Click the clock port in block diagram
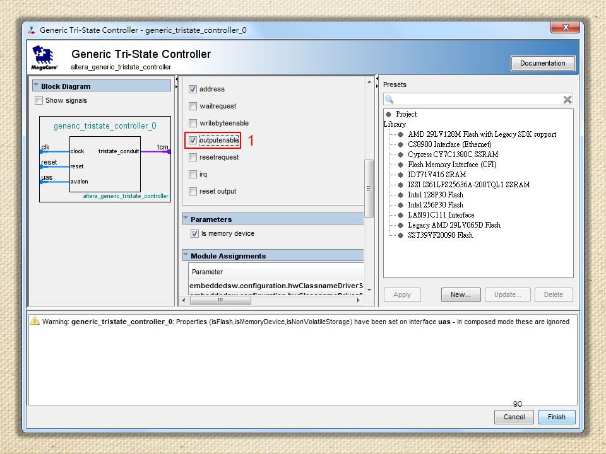Image resolution: width=606 pixels, height=454 pixels. pyautogui.click(x=77, y=151)
